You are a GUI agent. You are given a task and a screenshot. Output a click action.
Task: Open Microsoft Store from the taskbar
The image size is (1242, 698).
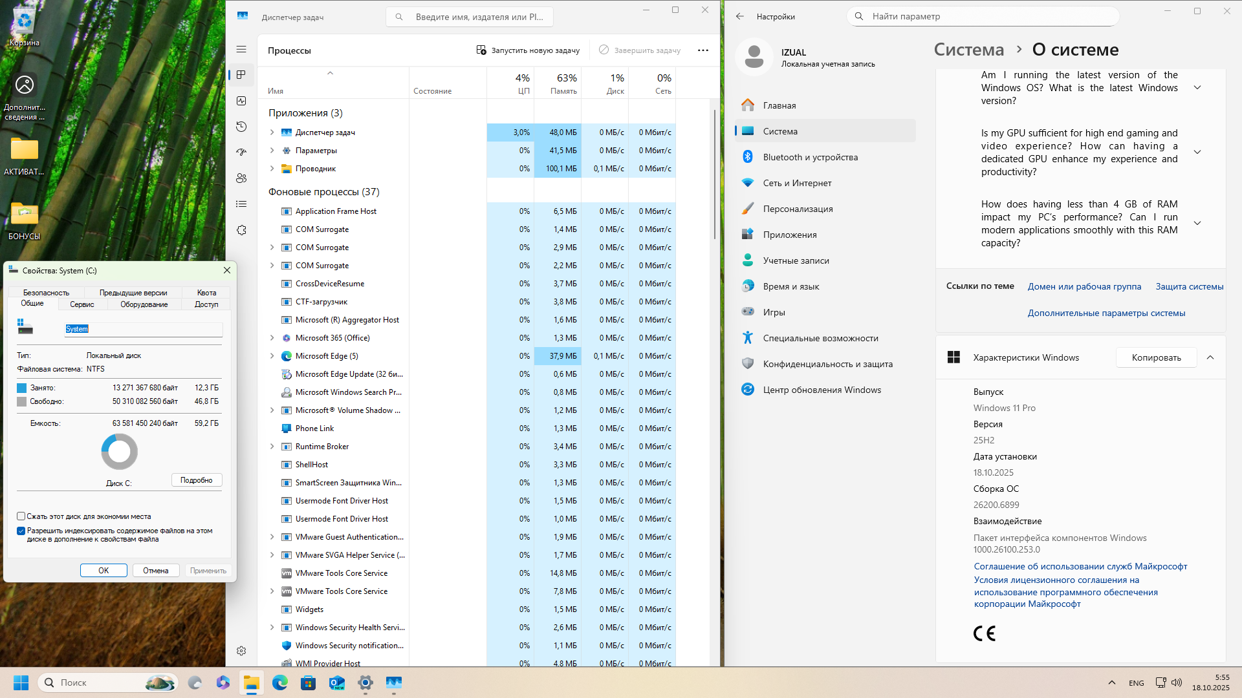pos(309,682)
